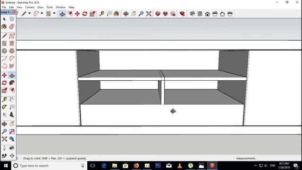Open the Tools menu
The width and height of the screenshot is (302, 170).
coord(50,7)
